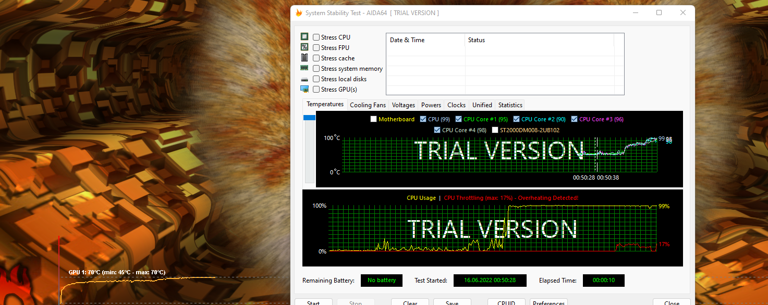Switch to the Clocks tab
This screenshot has width=768, height=305.
click(x=456, y=105)
